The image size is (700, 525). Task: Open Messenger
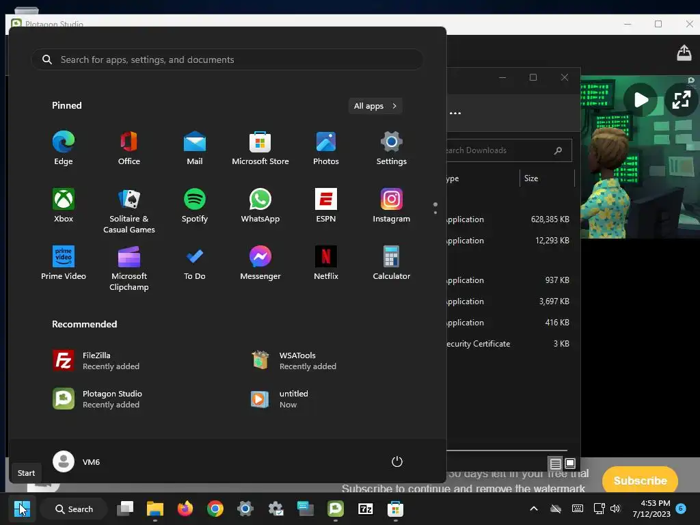(x=260, y=263)
